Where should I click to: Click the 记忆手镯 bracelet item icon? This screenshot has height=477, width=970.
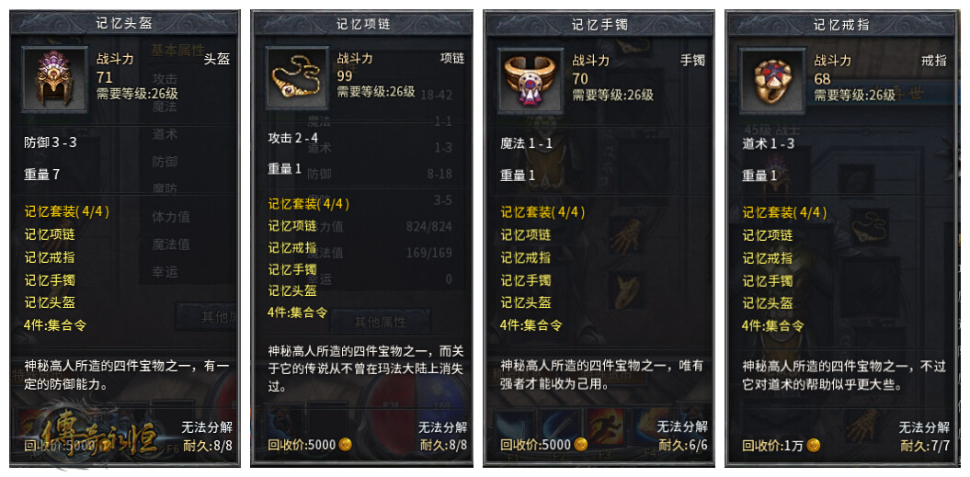coord(531,80)
